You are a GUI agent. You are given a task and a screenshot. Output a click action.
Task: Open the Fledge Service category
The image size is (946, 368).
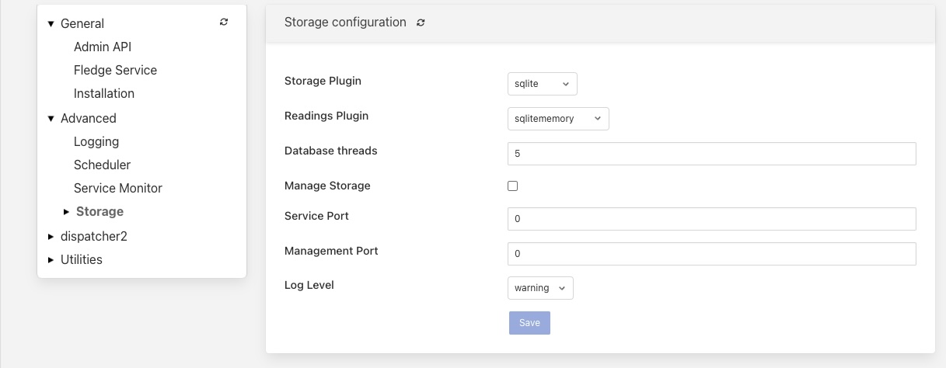pos(115,70)
